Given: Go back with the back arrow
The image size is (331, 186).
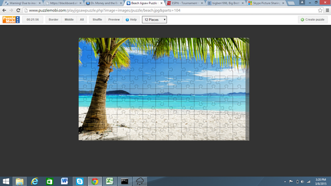Looking at the screenshot, I should coord(4,10).
